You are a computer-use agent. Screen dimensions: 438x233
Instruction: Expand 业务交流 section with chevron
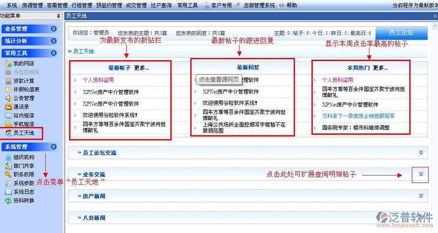pos(421,175)
